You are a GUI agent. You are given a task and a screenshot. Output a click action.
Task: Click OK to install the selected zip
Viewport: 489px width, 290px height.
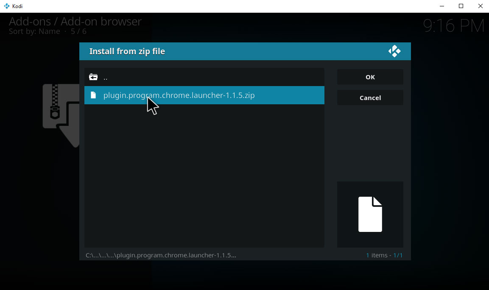tap(370, 77)
